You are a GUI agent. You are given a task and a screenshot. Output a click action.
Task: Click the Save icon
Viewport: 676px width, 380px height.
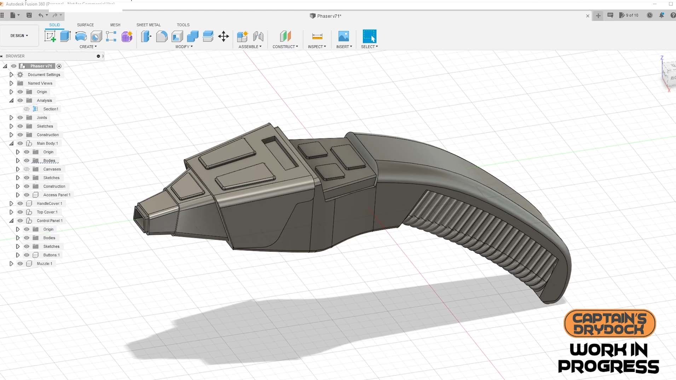(29, 15)
